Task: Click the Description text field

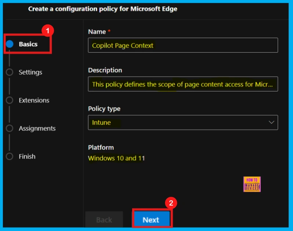Action: click(x=183, y=84)
